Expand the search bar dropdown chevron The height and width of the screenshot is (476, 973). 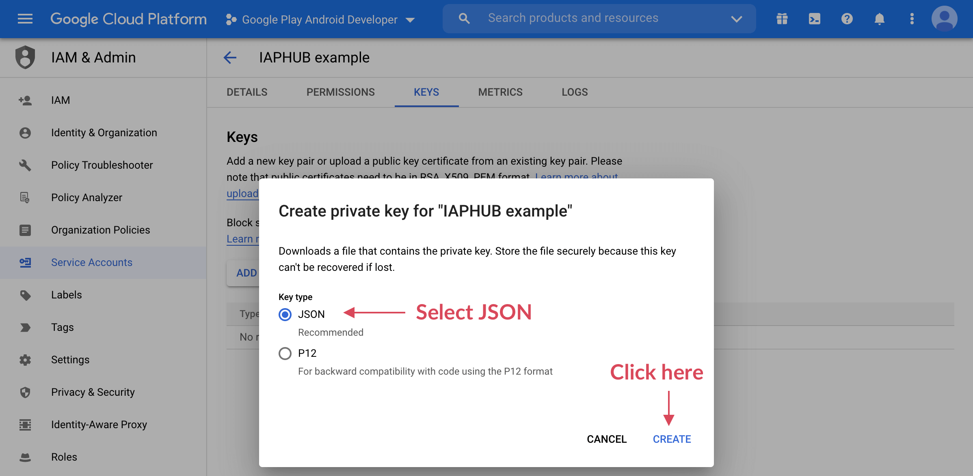click(x=736, y=19)
